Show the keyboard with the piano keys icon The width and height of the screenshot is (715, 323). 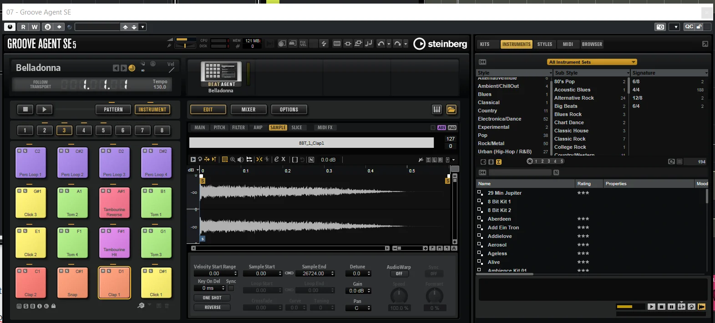[x=436, y=110]
